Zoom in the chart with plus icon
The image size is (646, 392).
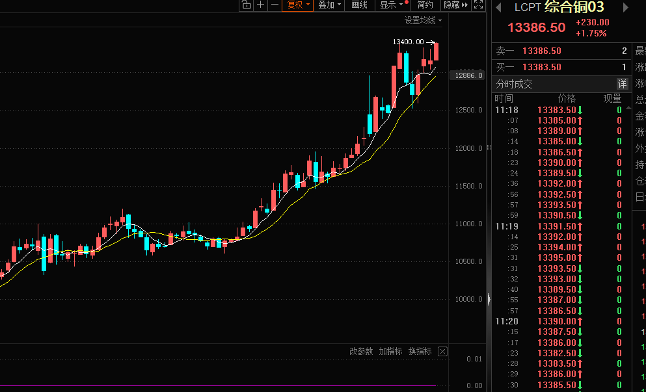(x=261, y=5)
